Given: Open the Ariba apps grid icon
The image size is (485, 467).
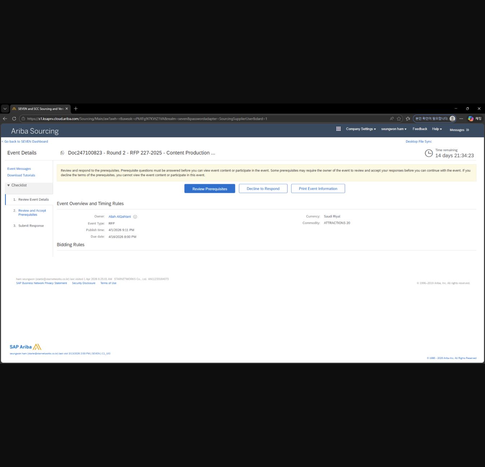Looking at the screenshot, I should click(338, 129).
